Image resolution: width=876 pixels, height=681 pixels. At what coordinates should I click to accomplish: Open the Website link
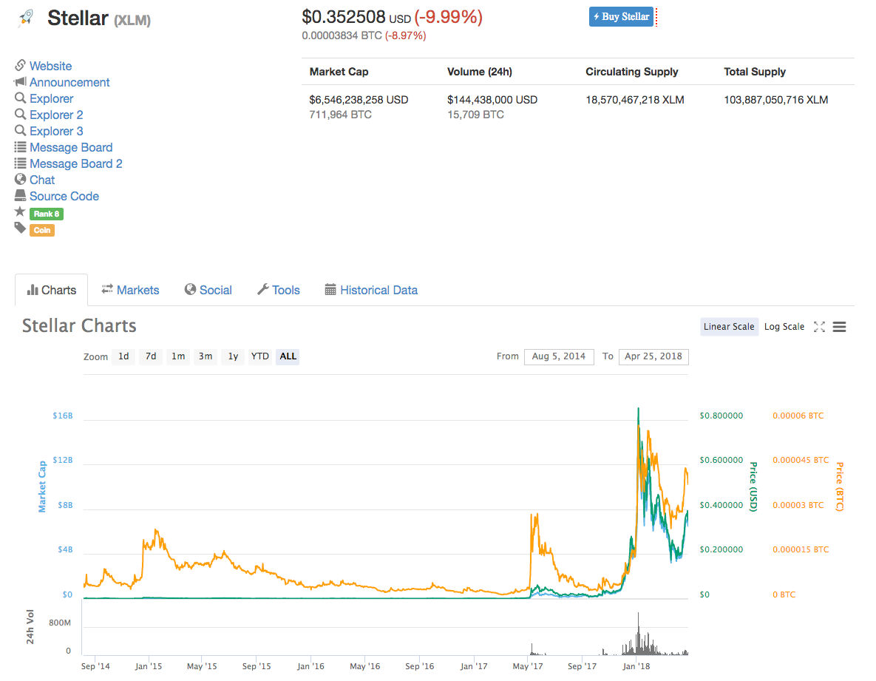click(x=50, y=66)
